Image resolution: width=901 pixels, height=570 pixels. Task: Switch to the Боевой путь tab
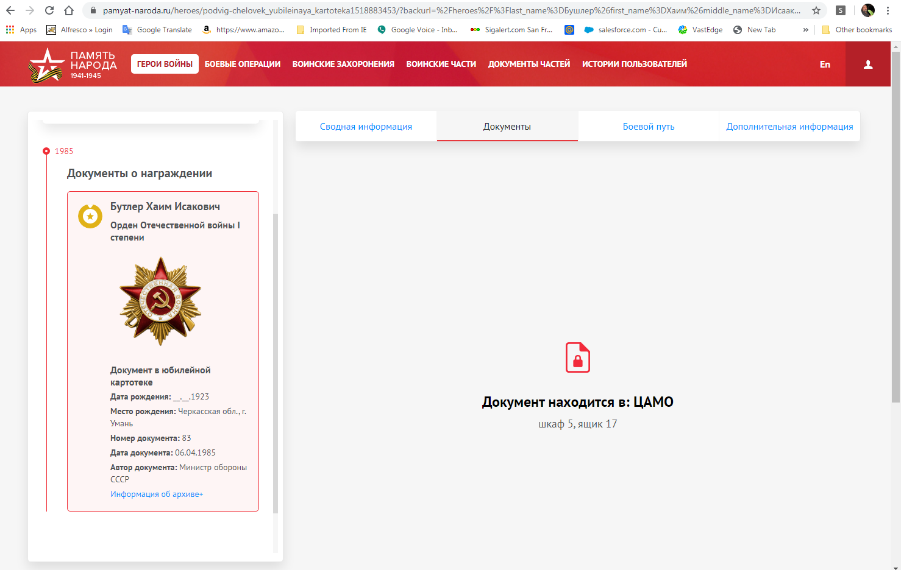[648, 127]
